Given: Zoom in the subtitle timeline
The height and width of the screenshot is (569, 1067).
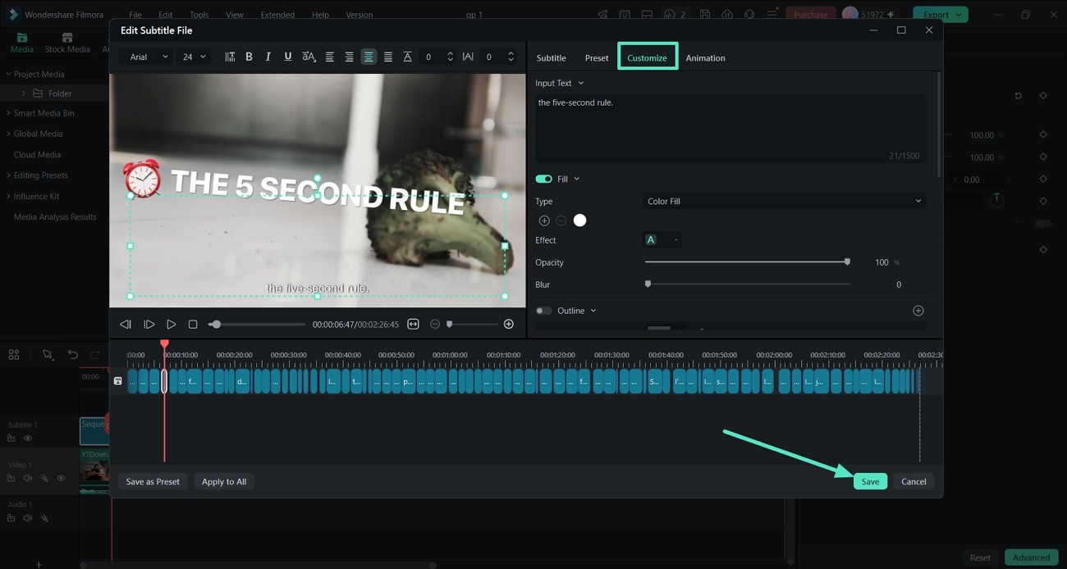Looking at the screenshot, I should pyautogui.click(x=509, y=325).
